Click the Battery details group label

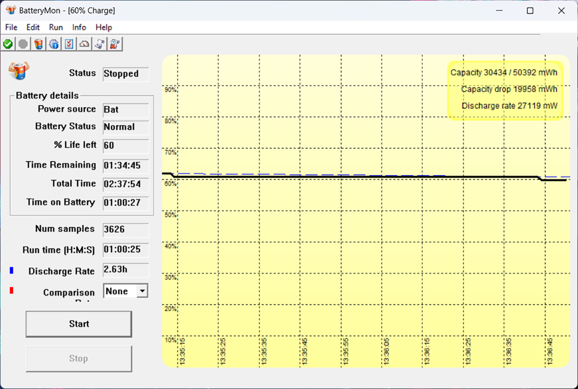47,96
